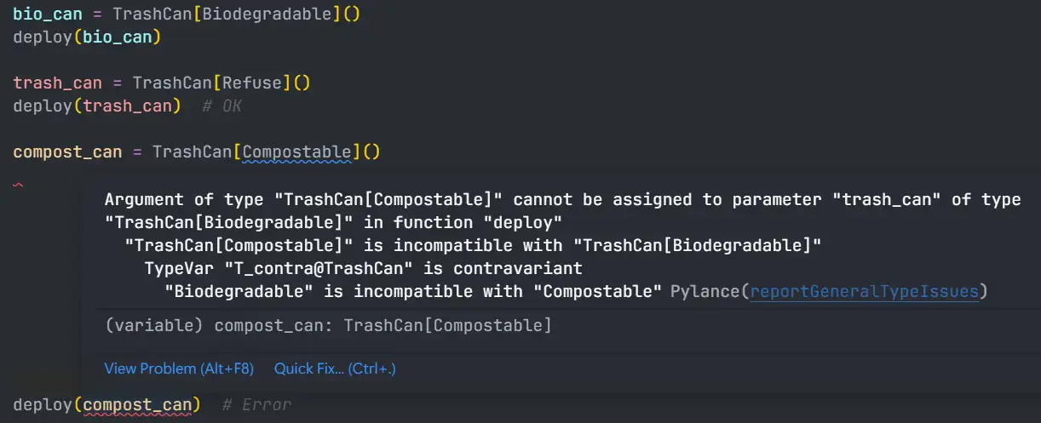Click the first line of the error message
This screenshot has height=423, width=1041.
coord(562,199)
